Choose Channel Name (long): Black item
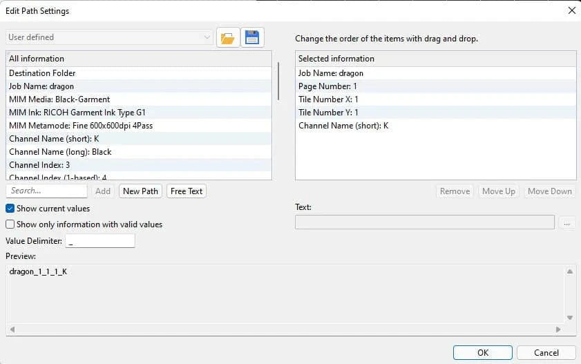Image resolution: width=581 pixels, height=364 pixels. point(60,152)
